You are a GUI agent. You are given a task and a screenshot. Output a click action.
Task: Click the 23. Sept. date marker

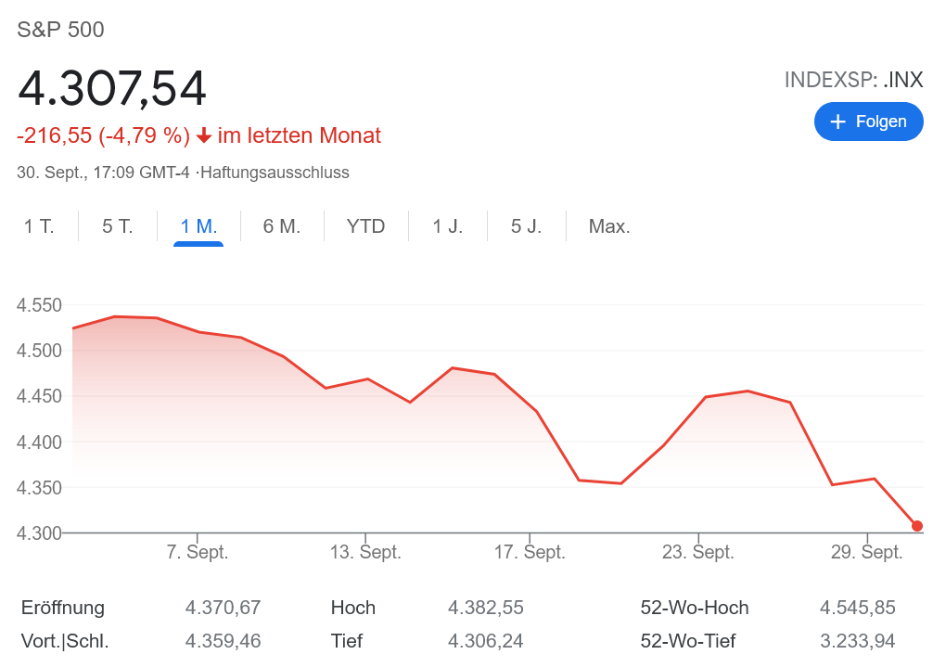click(x=698, y=552)
